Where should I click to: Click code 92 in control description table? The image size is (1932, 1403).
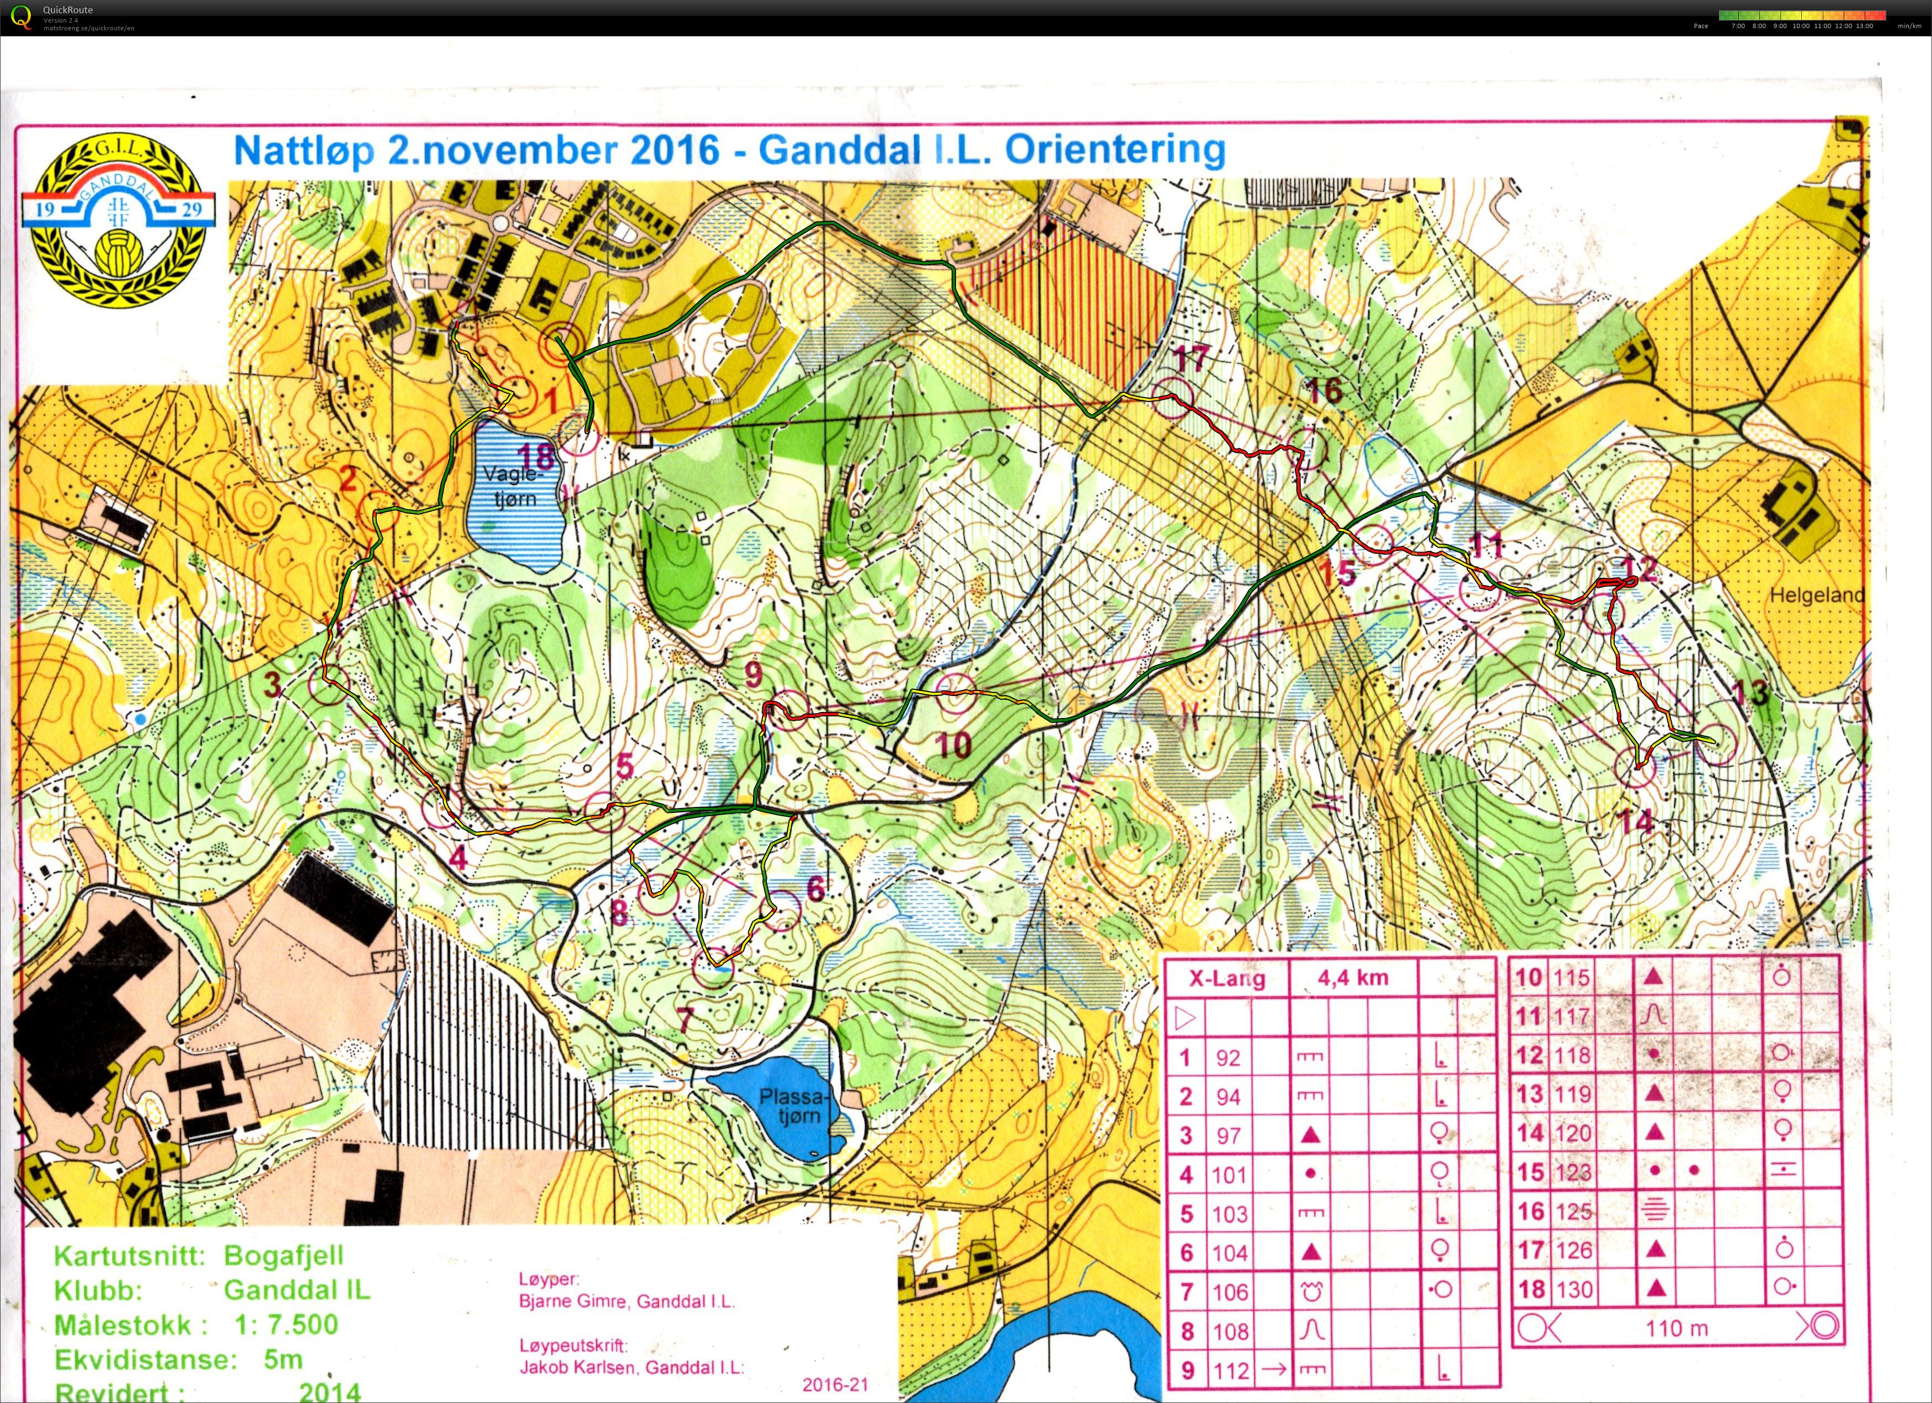point(1229,1058)
